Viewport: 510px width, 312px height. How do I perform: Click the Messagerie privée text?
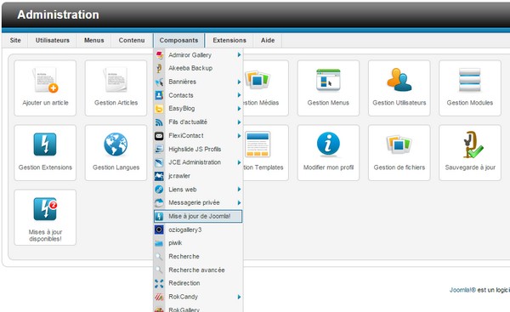point(194,202)
